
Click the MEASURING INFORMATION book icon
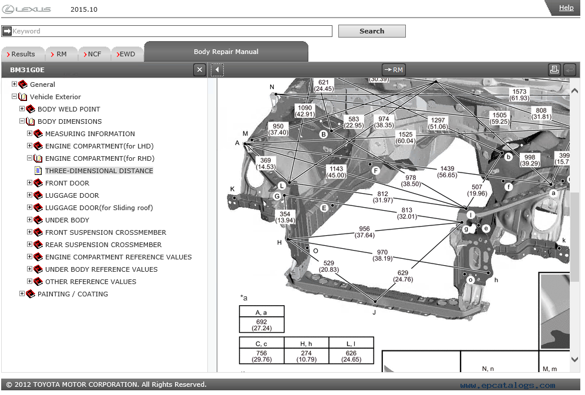[x=38, y=134]
